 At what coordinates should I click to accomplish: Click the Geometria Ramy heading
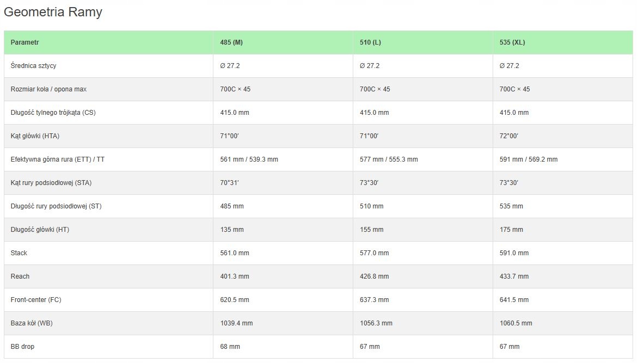coord(53,13)
